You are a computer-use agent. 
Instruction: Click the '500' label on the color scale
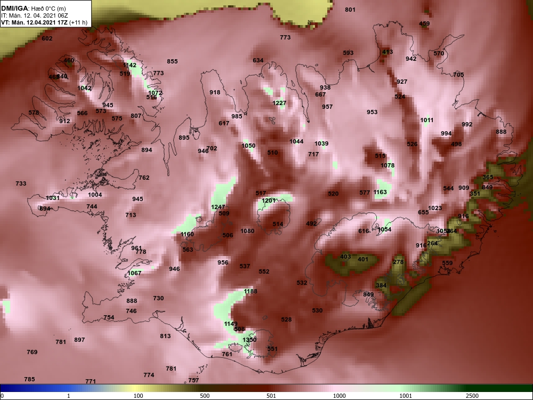205,396
